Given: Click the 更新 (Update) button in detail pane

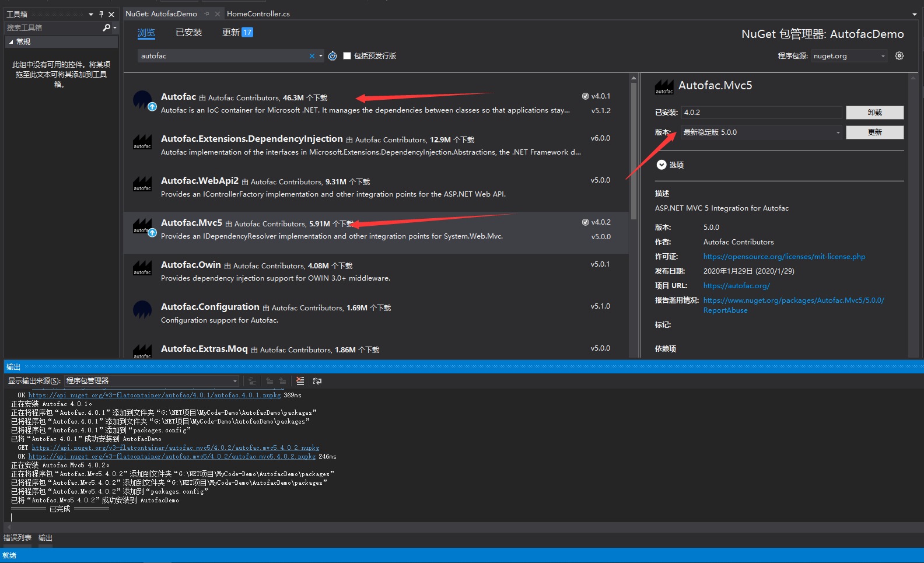Looking at the screenshot, I should point(874,132).
